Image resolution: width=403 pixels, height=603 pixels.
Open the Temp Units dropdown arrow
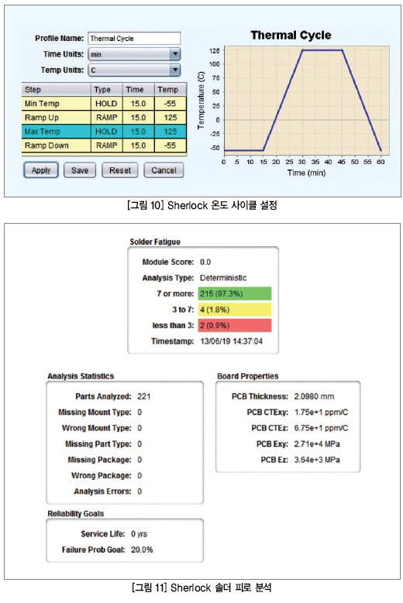coord(175,70)
